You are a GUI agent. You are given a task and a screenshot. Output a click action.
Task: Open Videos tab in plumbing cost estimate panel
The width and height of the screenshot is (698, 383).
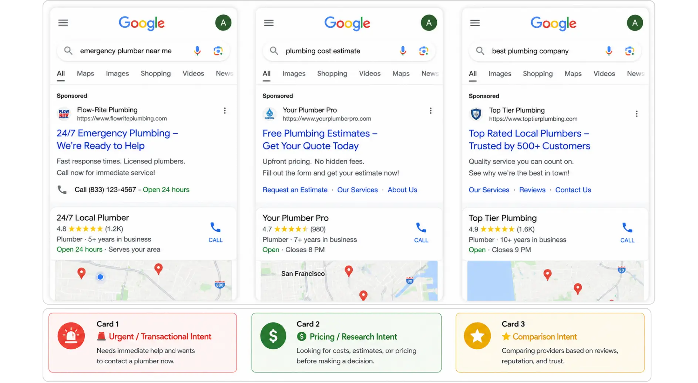(x=370, y=73)
